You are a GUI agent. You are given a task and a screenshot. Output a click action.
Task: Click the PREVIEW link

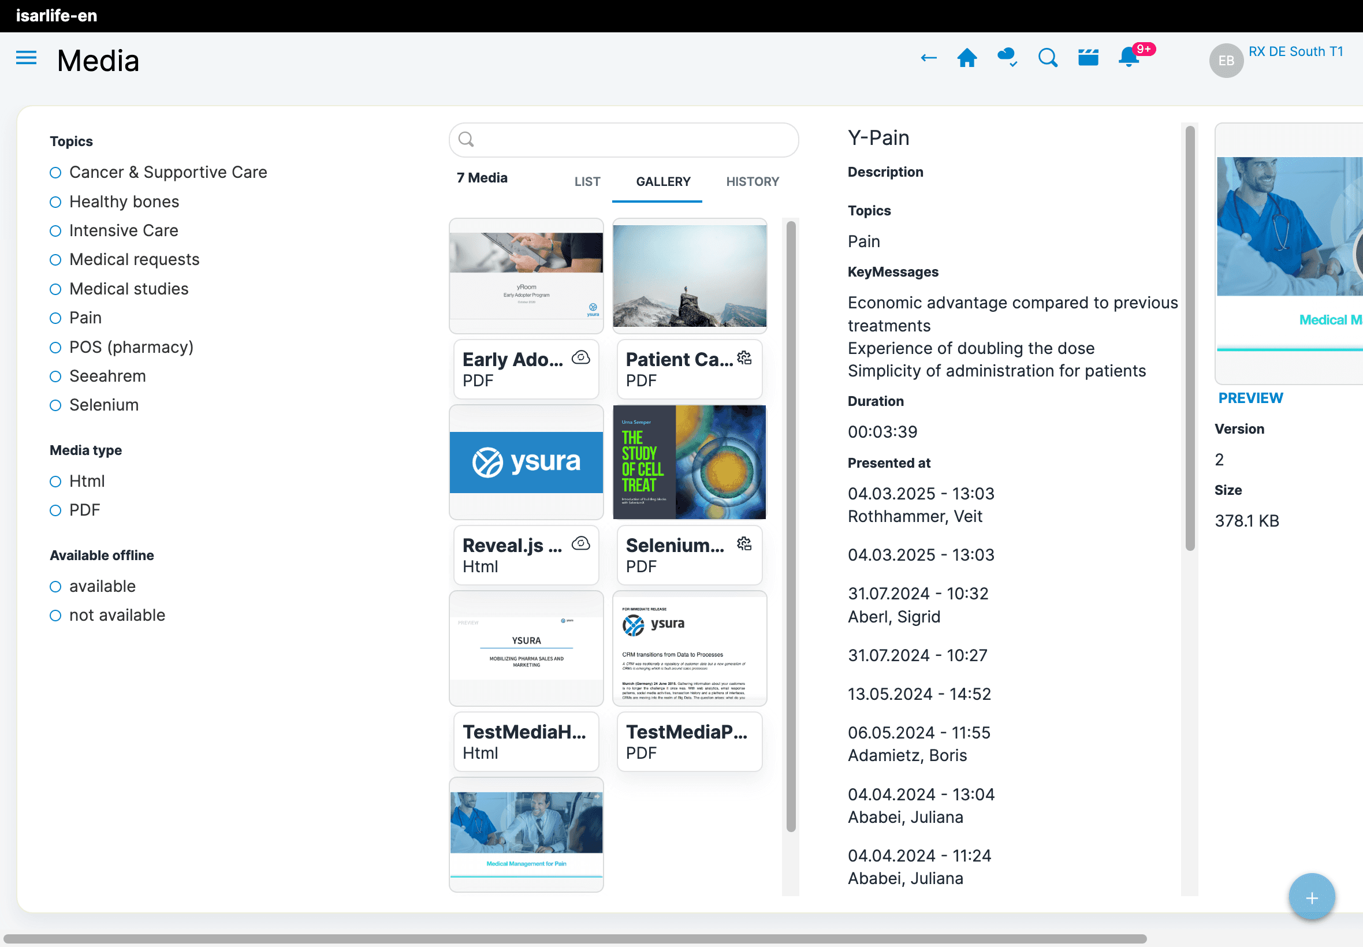(1250, 398)
